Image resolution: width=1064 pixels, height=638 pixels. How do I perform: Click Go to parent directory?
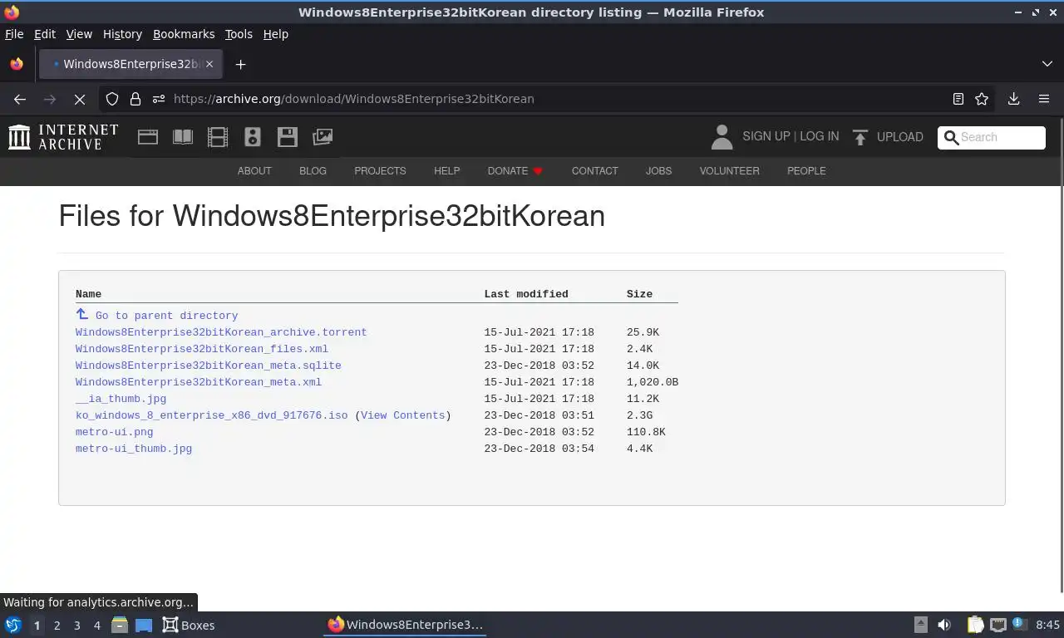[x=166, y=316]
